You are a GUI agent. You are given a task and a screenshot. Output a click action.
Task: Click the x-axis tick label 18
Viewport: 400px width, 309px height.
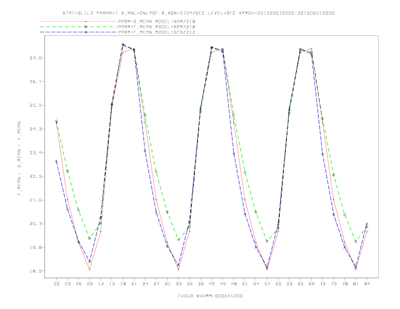[x=123, y=284]
